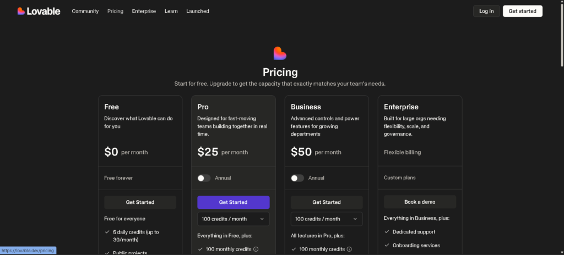Click white Get started button in header
The height and width of the screenshot is (255, 564).
[523, 11]
